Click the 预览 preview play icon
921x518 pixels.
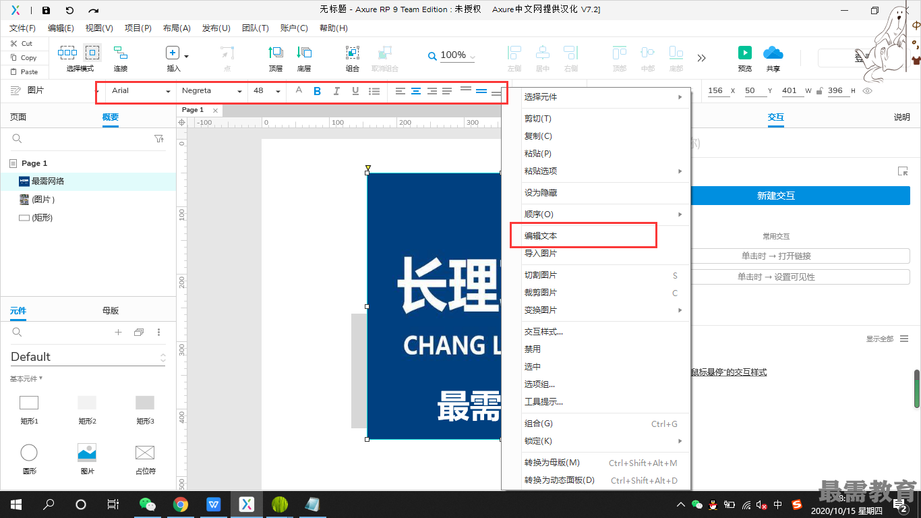pyautogui.click(x=745, y=53)
